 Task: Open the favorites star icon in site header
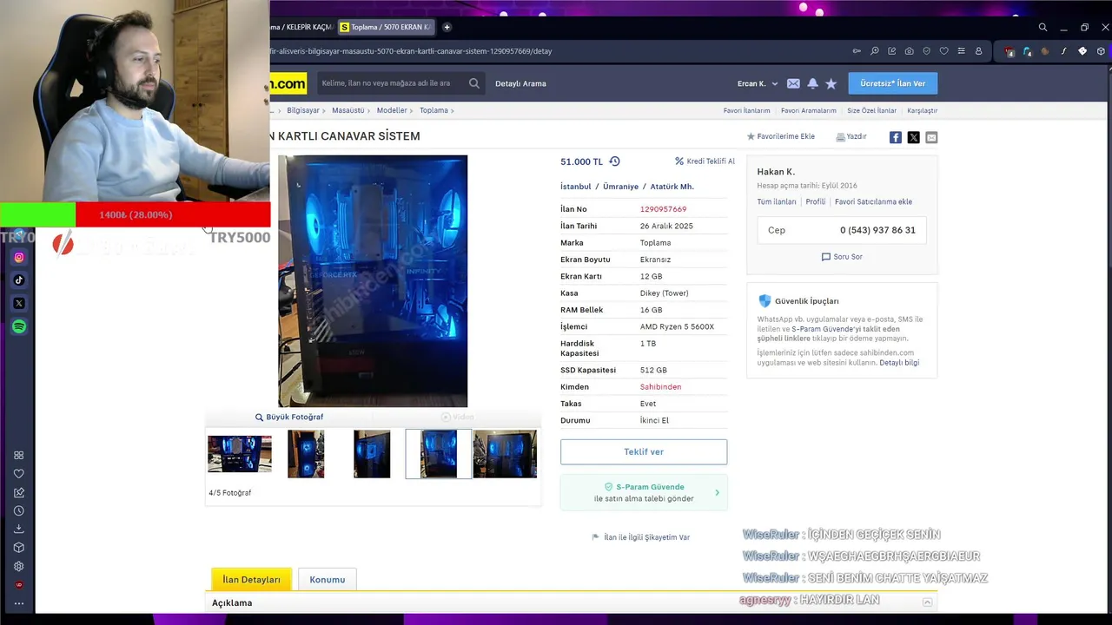click(831, 83)
